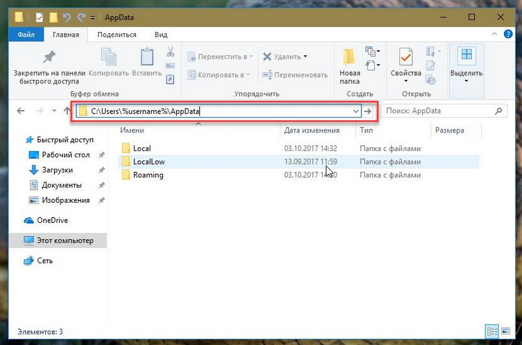Click the New Folder icon
Image resolution: width=522 pixels, height=345 pixels.
[349, 57]
